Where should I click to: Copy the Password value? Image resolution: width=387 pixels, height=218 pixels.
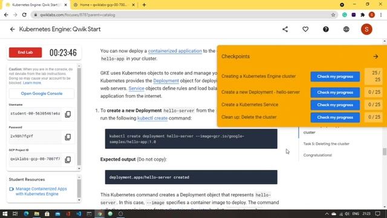68,137
